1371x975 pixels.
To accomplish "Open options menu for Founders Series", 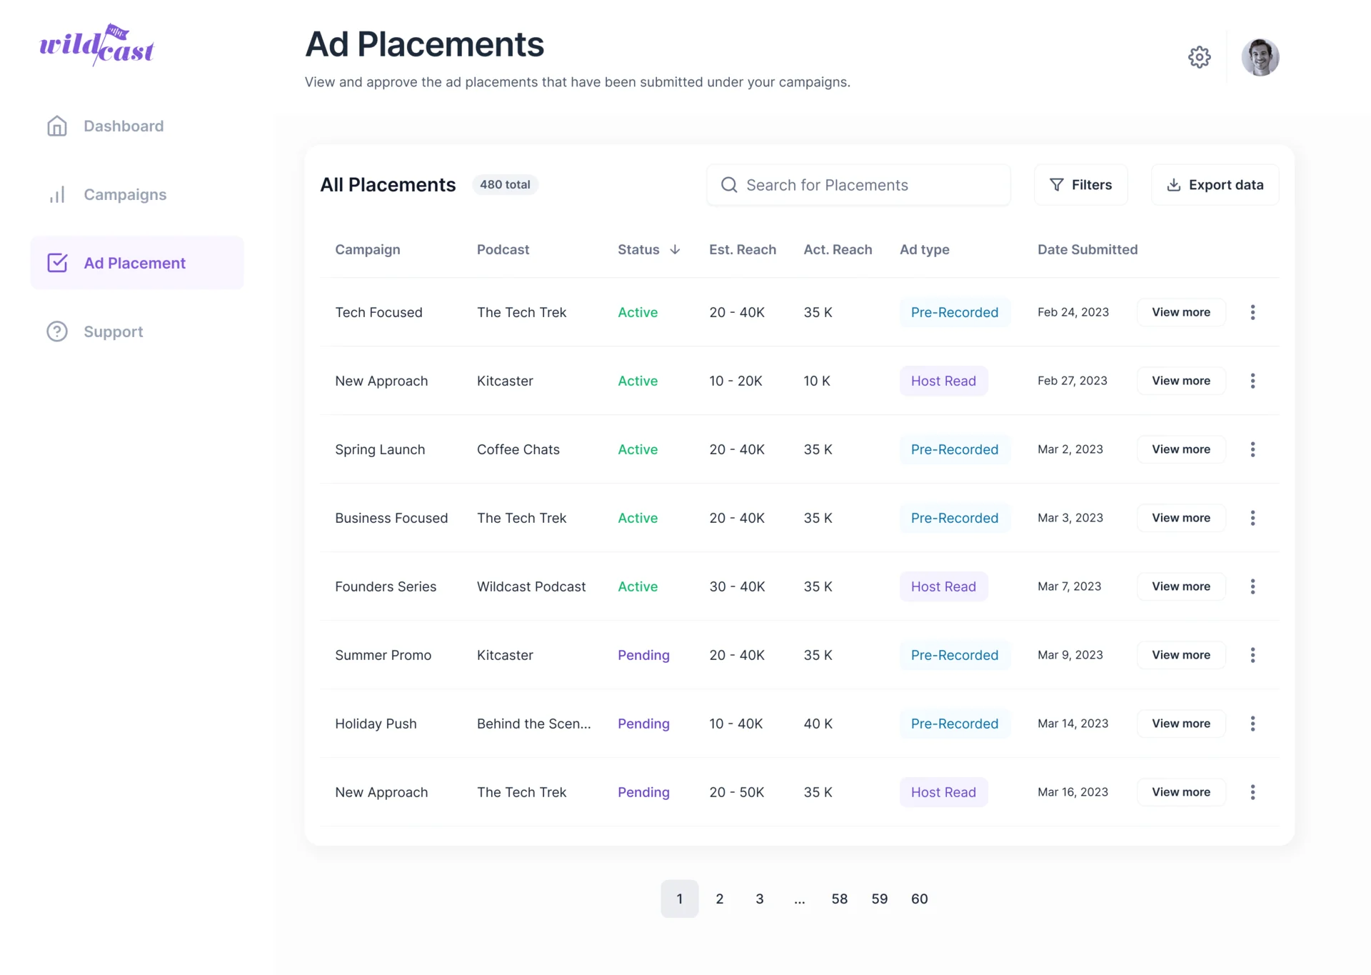I will point(1252,586).
